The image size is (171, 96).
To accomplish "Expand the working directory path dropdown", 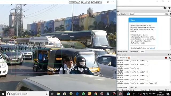I will click(x=162, y=8).
